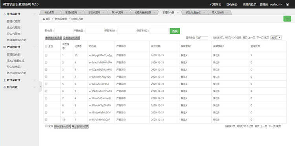Viewport: 295px width, 146px height.
Task: Check the row with record number 6
Action: point(46,84)
